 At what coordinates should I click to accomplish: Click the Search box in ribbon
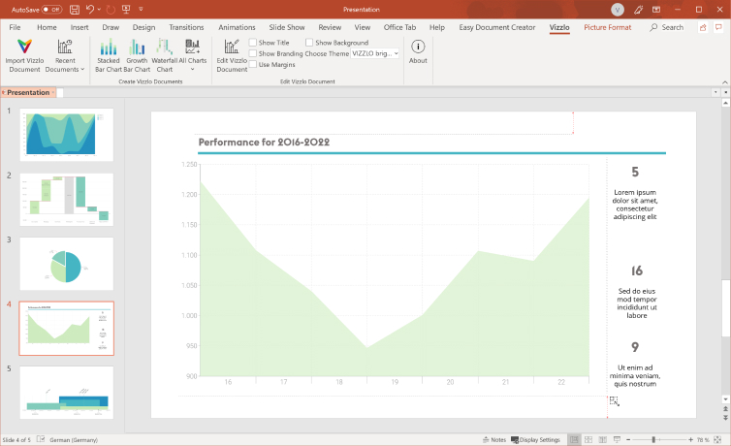(x=667, y=27)
